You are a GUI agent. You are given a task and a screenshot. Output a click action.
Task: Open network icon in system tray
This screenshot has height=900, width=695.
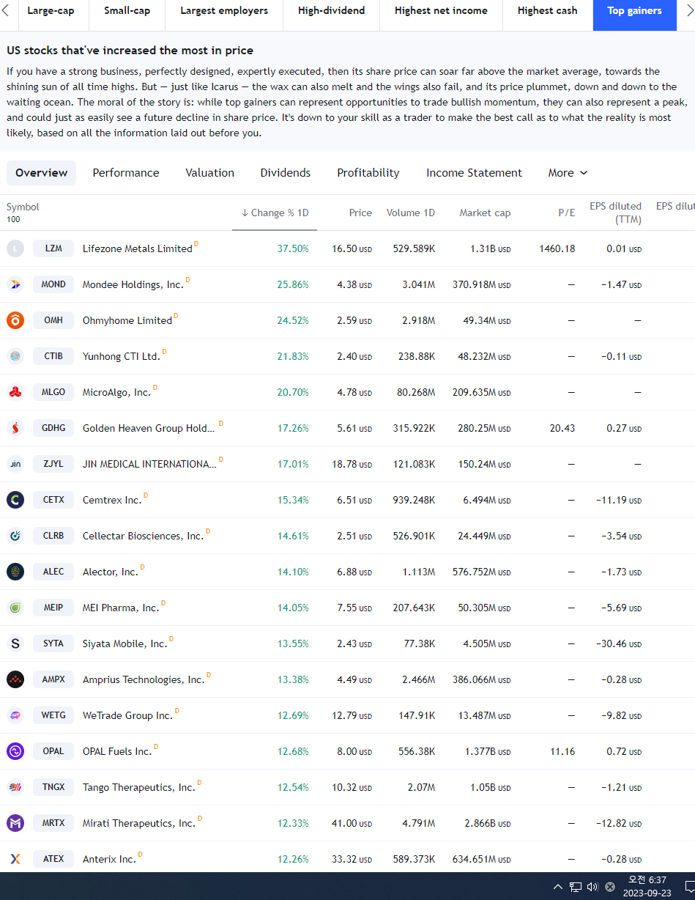pyautogui.click(x=576, y=887)
